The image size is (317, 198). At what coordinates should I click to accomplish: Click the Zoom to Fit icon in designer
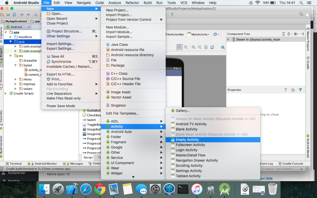[180, 47]
